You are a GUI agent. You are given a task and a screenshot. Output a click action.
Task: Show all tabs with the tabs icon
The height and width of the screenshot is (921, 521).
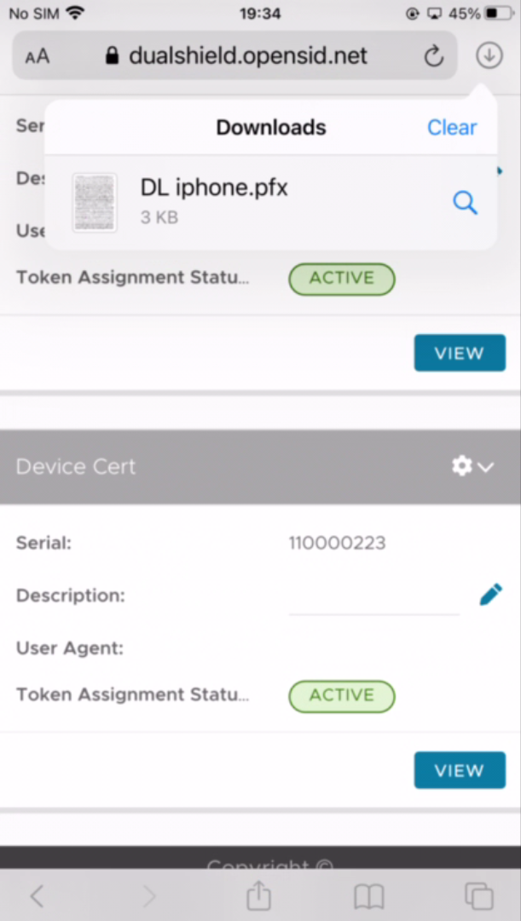click(478, 896)
